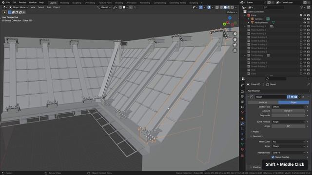Screen dimensions: 312x175
Task: Expand Main Building 1 collection
Action: [x=245, y=26]
